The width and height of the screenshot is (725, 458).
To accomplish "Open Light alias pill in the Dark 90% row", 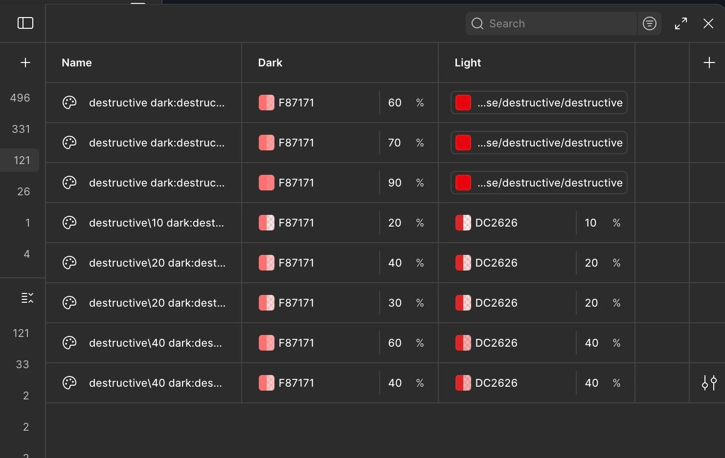I will pos(539,183).
